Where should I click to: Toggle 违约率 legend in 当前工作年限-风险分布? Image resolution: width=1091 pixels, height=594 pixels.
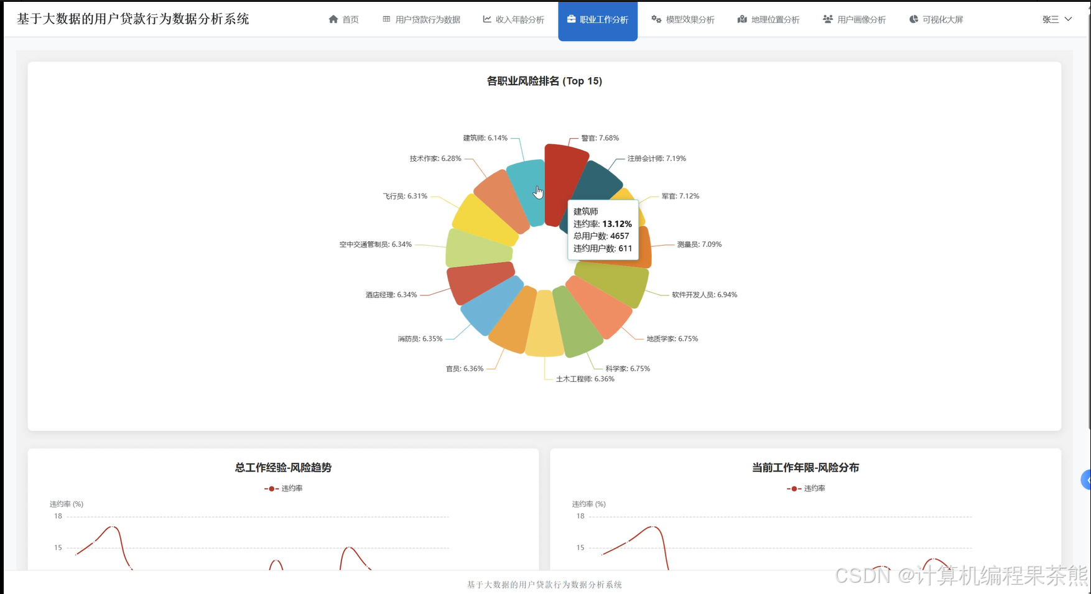pos(806,488)
